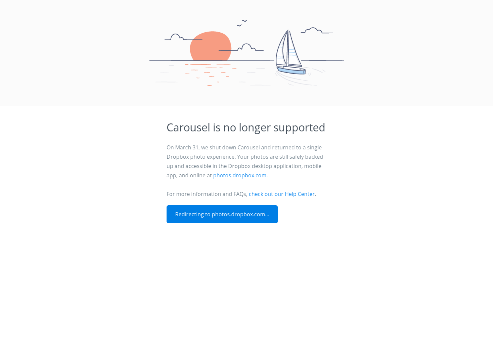Screen dimensions: 493x345
Task: Open the photos.dropbox.com link
Action: point(240,175)
